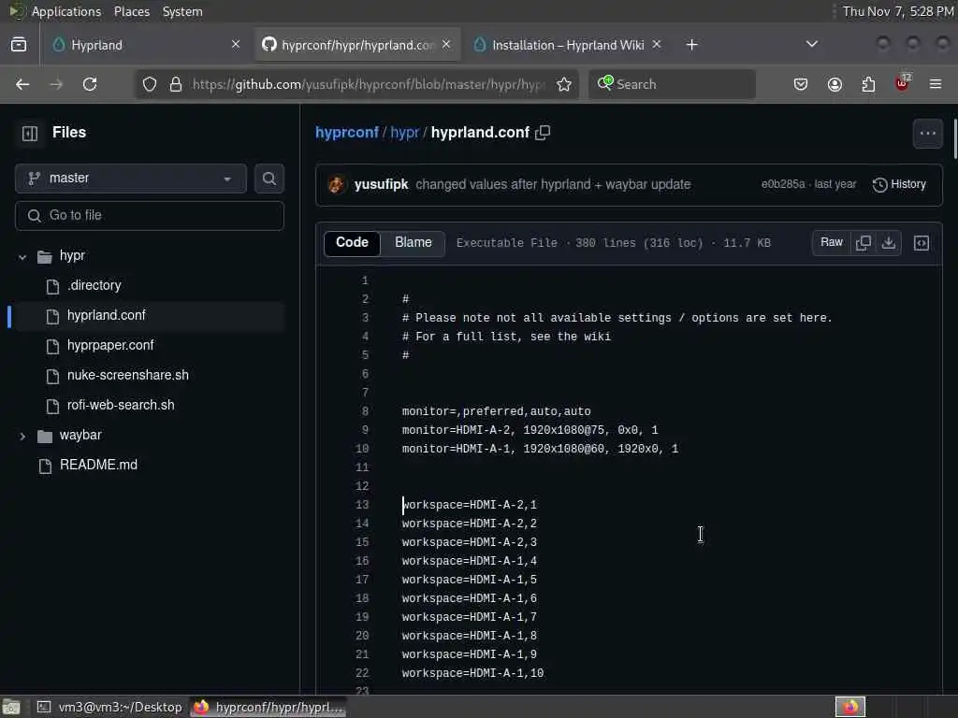Switch to Code view tab
Screen dimensions: 958x718
pos(352,243)
